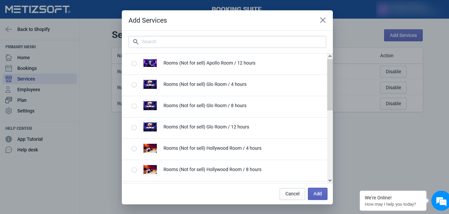Select Hollywood Room / 8 hours radio button
This screenshot has height=214, width=449.
134,170
